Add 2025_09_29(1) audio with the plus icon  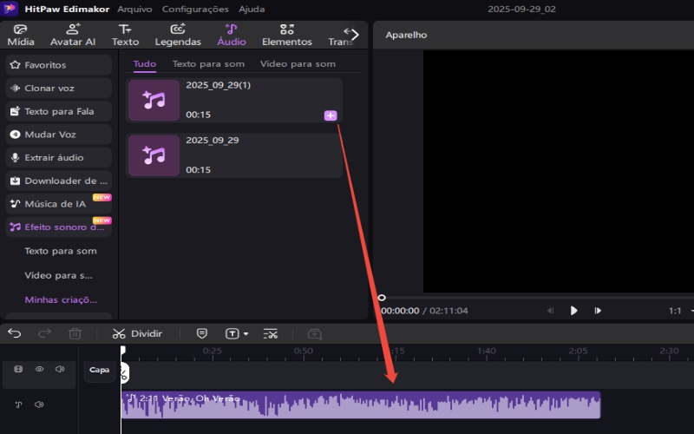pos(330,115)
